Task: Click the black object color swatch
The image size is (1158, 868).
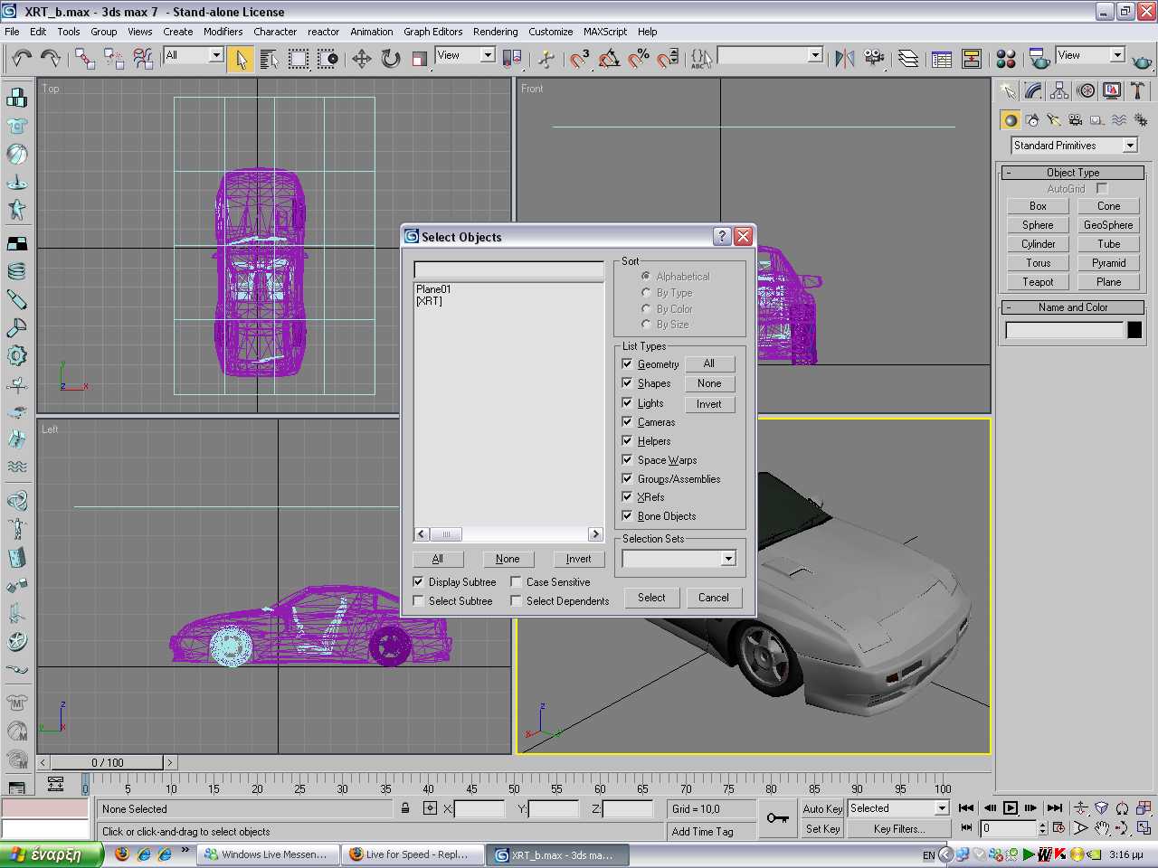Action: [1134, 330]
